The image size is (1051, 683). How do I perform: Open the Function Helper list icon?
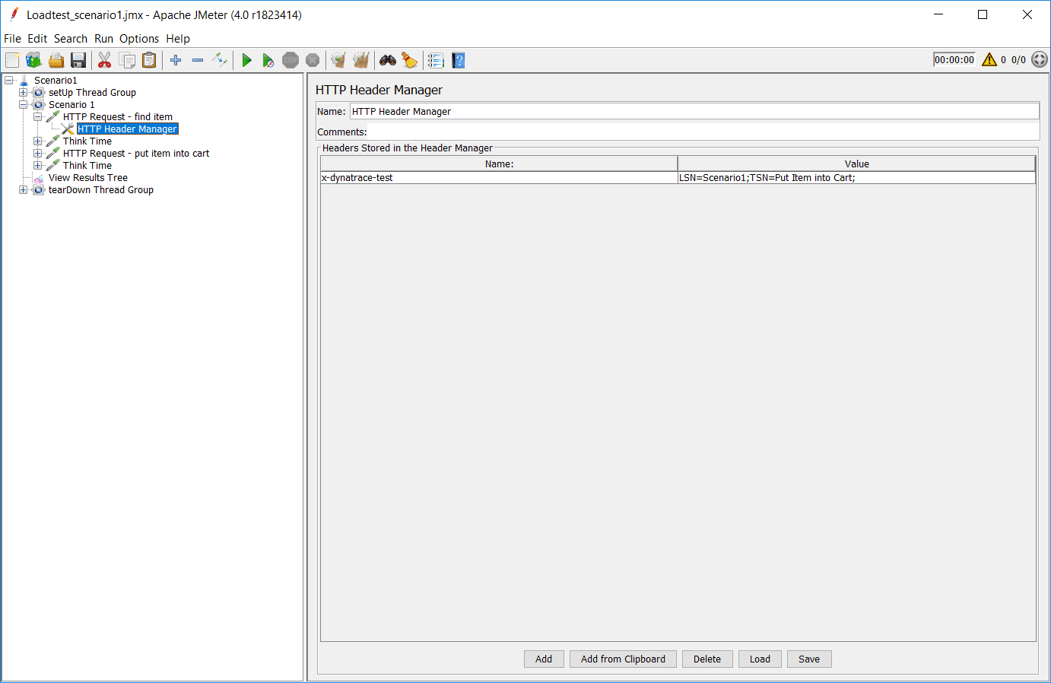(436, 60)
